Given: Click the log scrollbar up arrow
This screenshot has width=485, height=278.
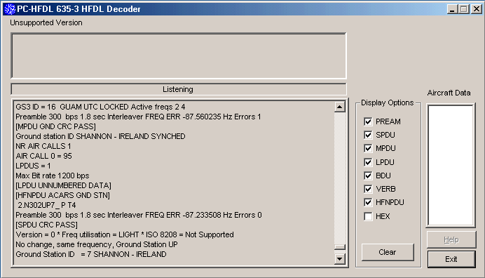Looking at the screenshot, I should [x=340, y=107].
